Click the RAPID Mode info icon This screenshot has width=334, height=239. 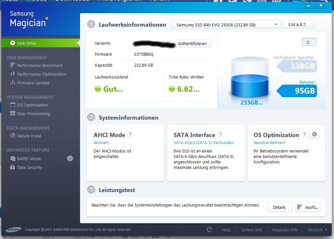click(x=70, y=158)
